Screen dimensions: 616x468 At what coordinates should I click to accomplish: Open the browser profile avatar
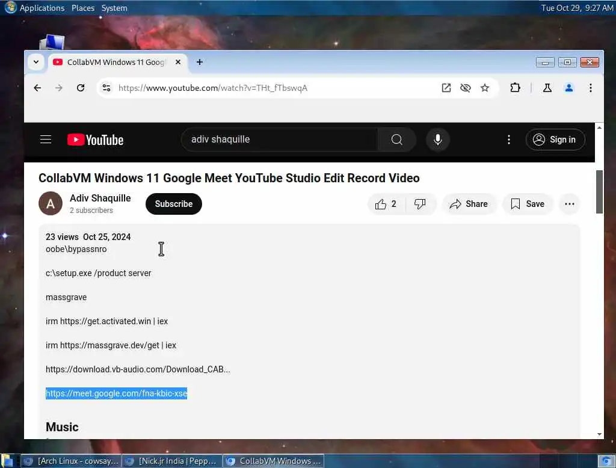(x=568, y=88)
